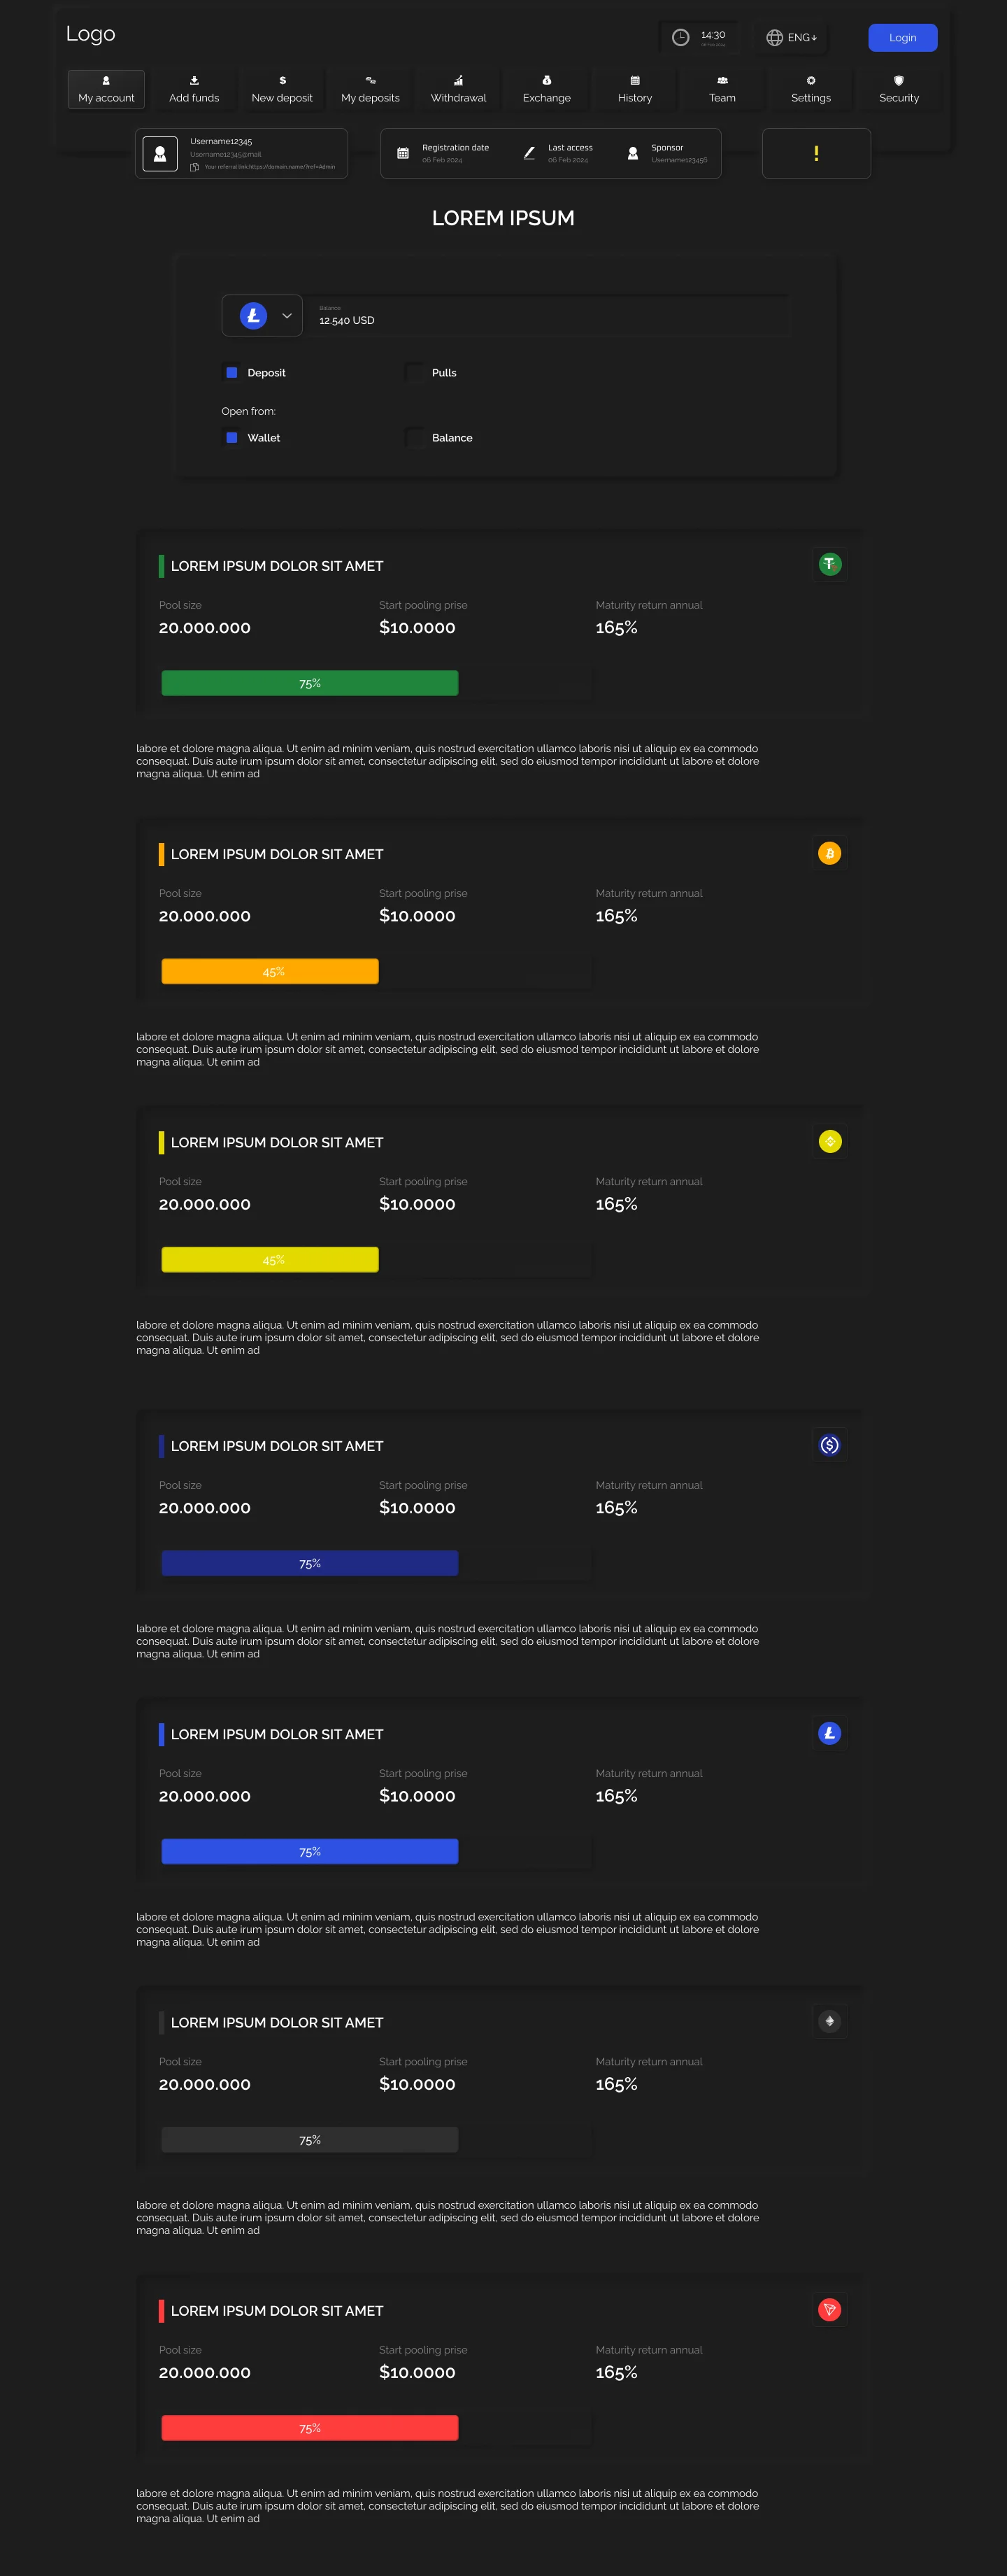Click the Tether coin icon on first pool
This screenshot has width=1007, height=2576.
pos(829,564)
